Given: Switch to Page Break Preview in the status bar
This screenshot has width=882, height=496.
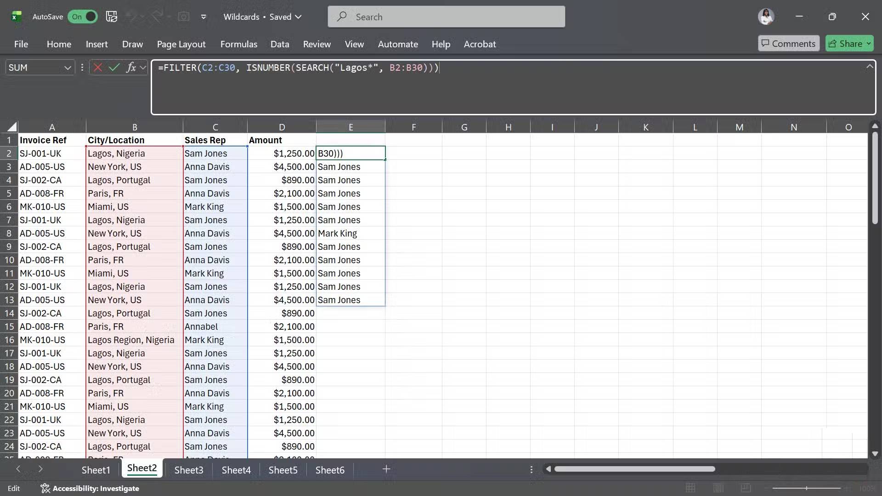Looking at the screenshot, I should pos(746,488).
